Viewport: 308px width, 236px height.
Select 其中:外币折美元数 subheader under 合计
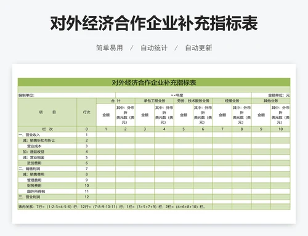click(x=125, y=115)
